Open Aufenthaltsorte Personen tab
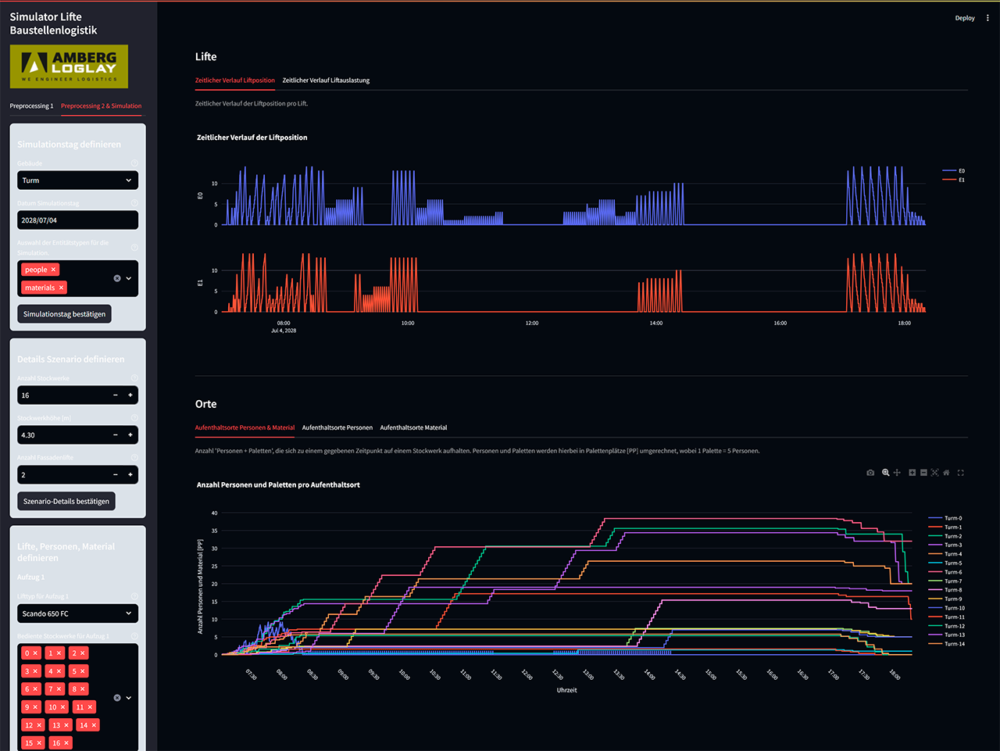 coord(337,427)
